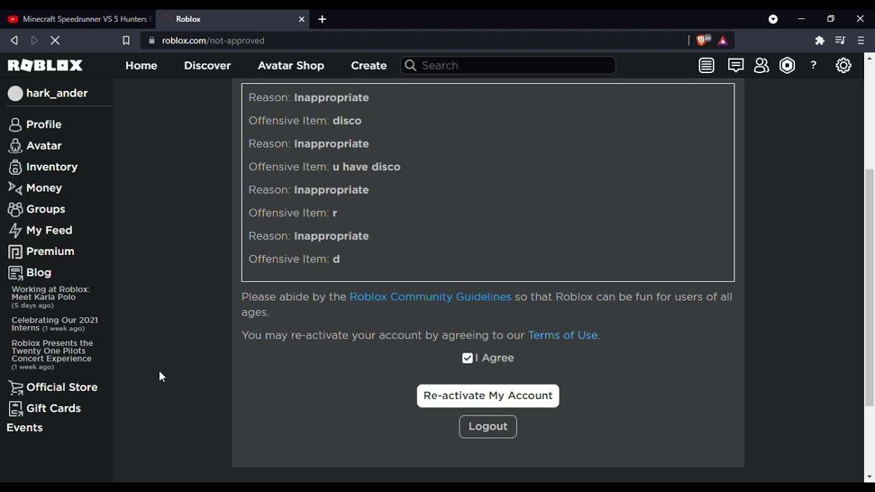Open the media control icon in toolbar
The image size is (875, 492).
click(840, 41)
